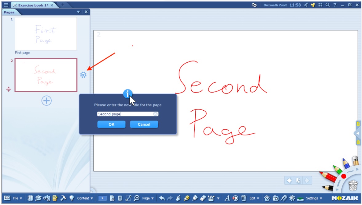
Task: Click the paperclip attachment icon
Action: (x=284, y=198)
